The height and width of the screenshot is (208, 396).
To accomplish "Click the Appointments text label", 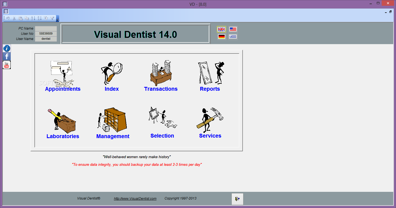I will click(63, 89).
